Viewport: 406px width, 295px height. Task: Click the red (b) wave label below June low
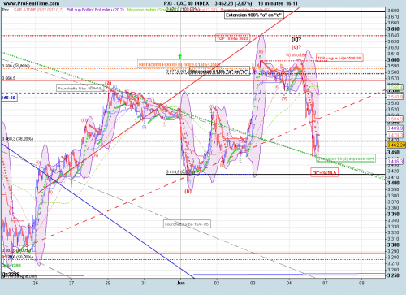[188, 191]
